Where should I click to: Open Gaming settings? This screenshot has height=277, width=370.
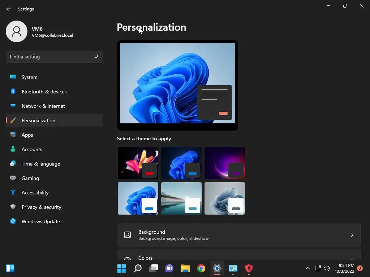[x=54, y=178]
